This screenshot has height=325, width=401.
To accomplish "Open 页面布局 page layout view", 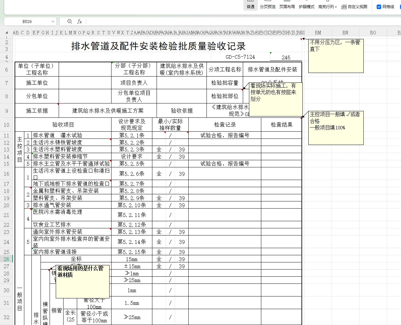I will 287,7.
